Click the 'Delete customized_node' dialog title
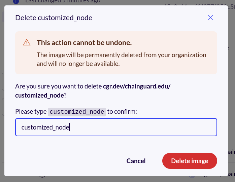This screenshot has height=182, width=235. 54,18
